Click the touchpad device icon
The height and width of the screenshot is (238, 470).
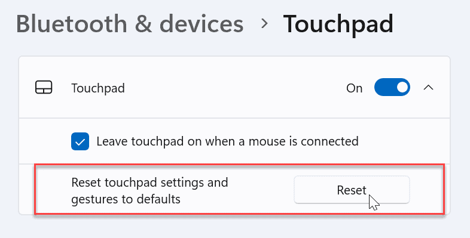click(x=44, y=88)
